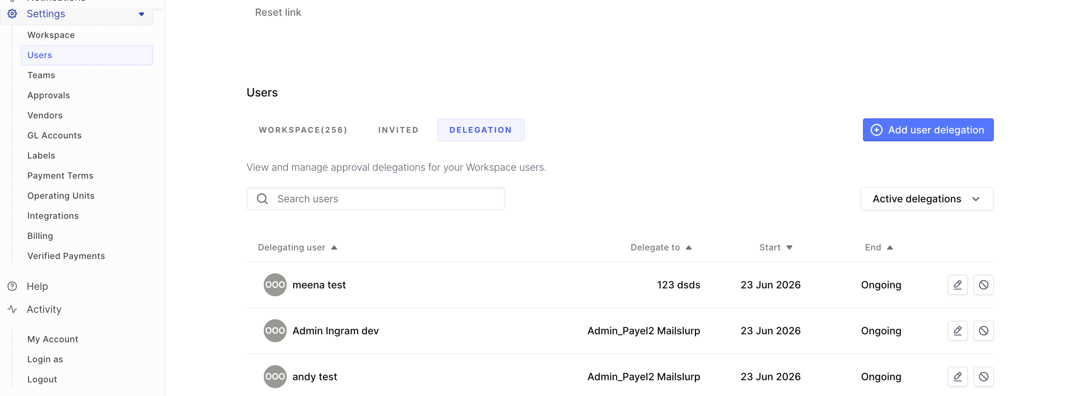1075x396 pixels.
Task: Click Admin Ingram dev avatar
Action: [275, 331]
